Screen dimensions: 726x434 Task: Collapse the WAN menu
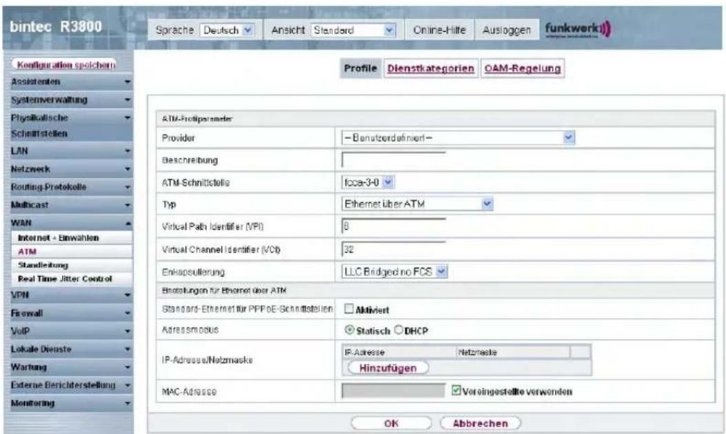coord(68,223)
